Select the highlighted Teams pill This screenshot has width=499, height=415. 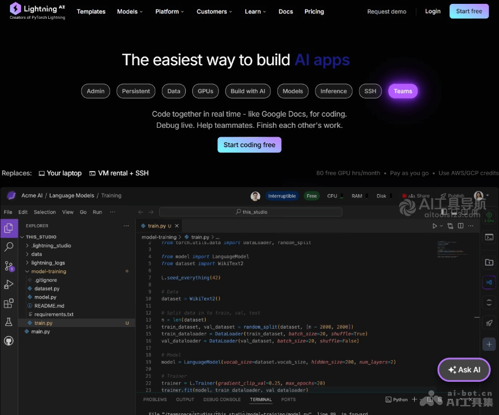click(403, 91)
